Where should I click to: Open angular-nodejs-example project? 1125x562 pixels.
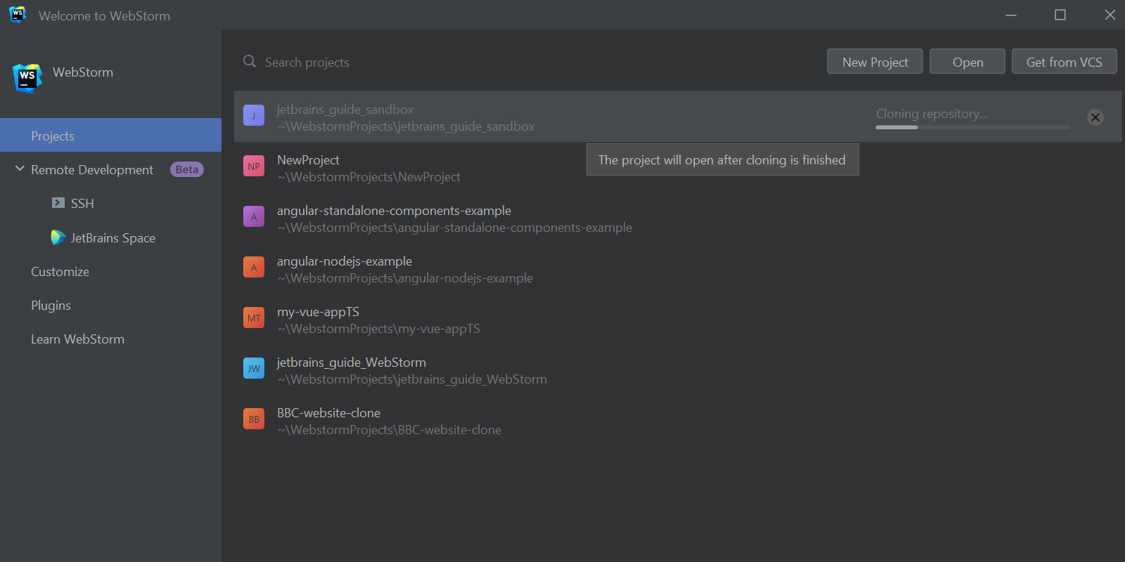[678, 268]
